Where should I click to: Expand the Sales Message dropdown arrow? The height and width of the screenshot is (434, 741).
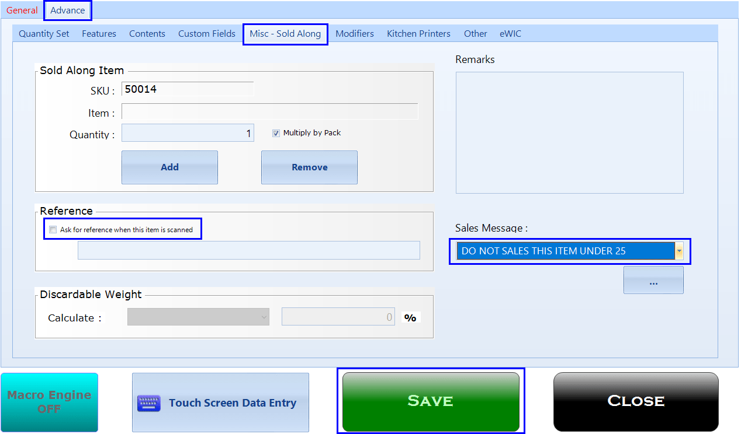pyautogui.click(x=679, y=251)
